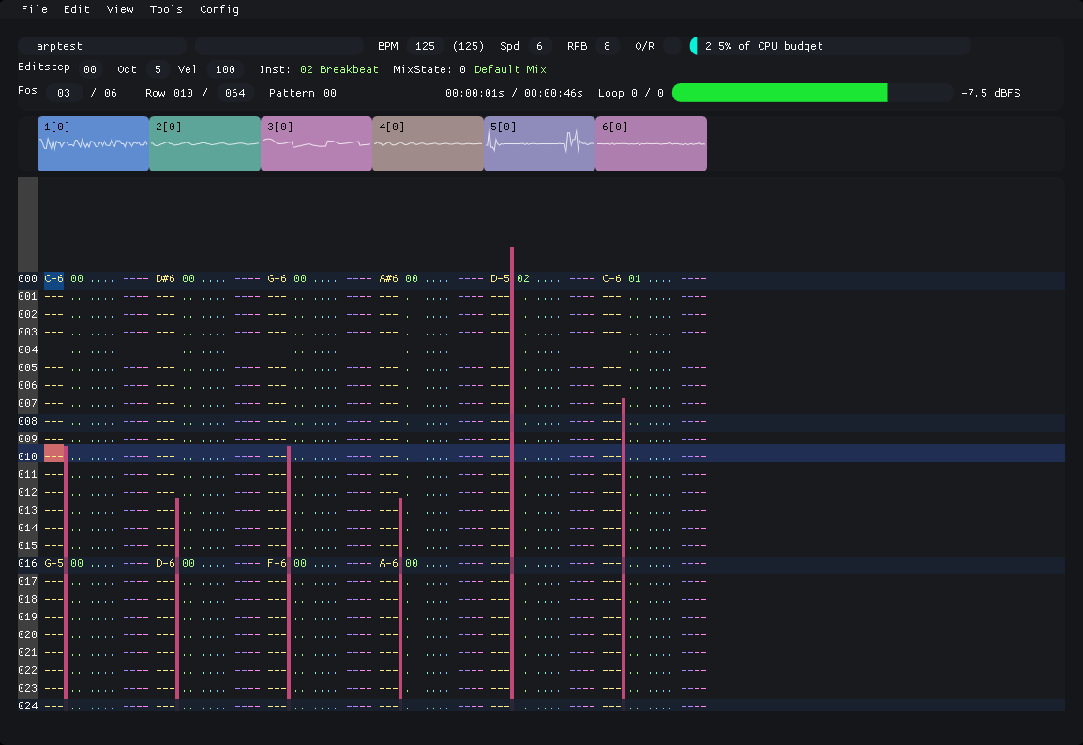This screenshot has width=1083, height=745.
Task: Open the Tools menu
Action: pyautogui.click(x=166, y=9)
